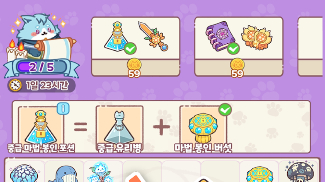The width and height of the screenshot is (325, 182).
Task: Tap the golden paw medals item
Action: click(257, 37)
